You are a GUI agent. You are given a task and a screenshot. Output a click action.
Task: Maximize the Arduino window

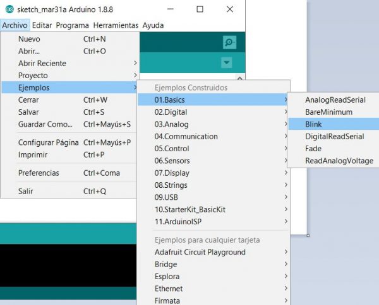click(200, 9)
